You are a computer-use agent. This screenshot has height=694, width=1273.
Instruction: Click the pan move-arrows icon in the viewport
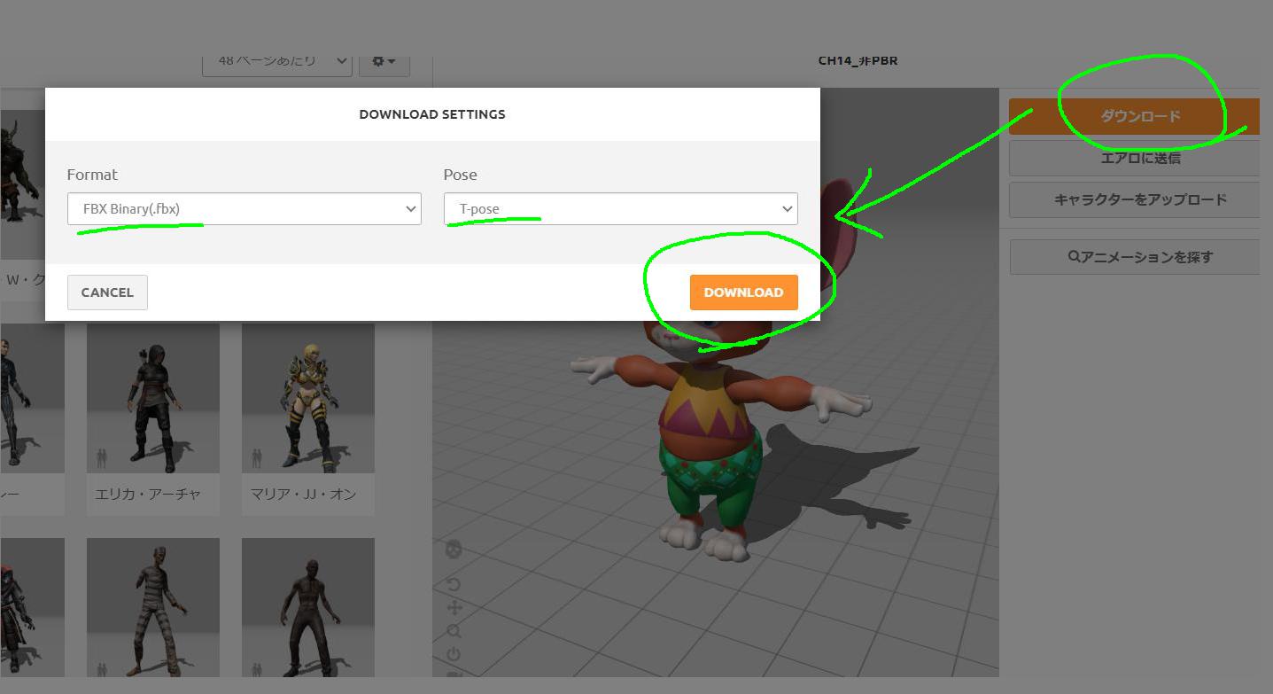pos(454,608)
